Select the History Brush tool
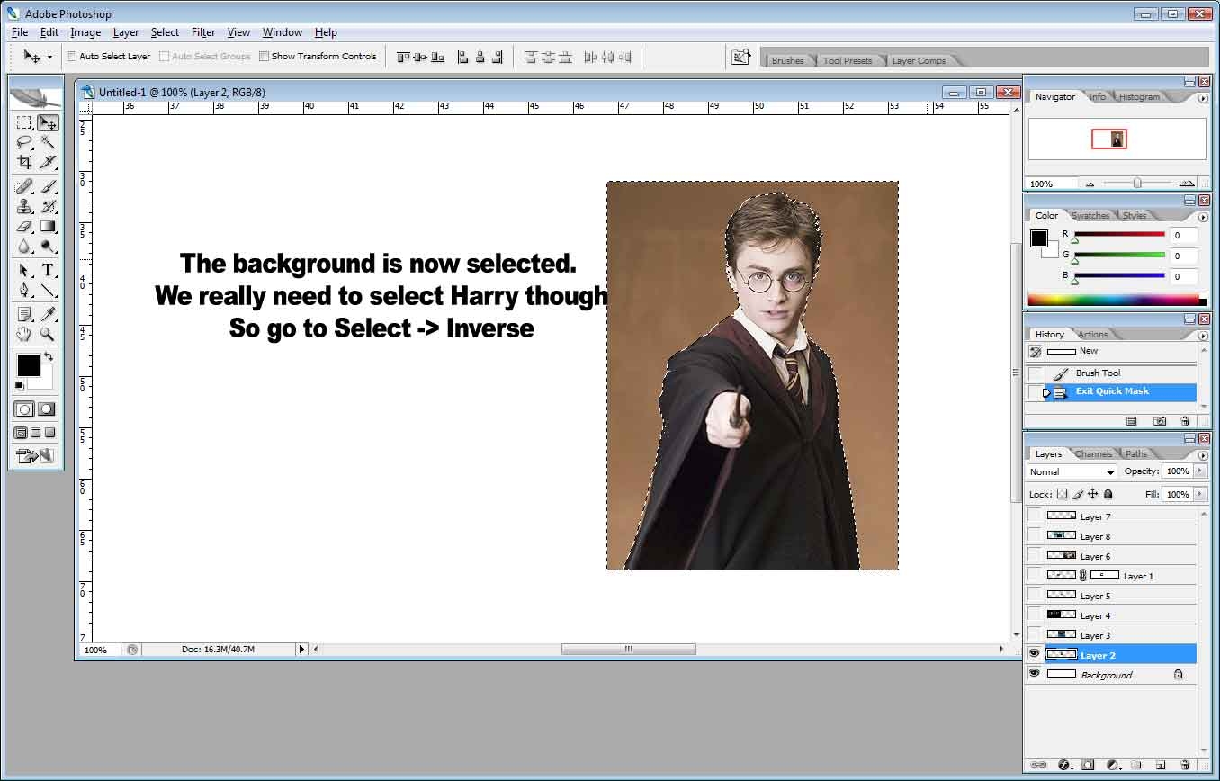Screen dimensions: 1220x781 tap(48, 207)
